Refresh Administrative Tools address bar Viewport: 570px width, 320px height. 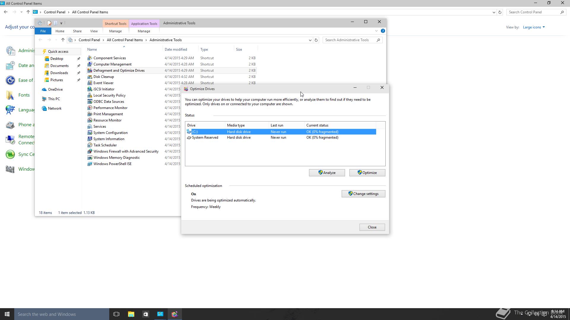pos(316,40)
